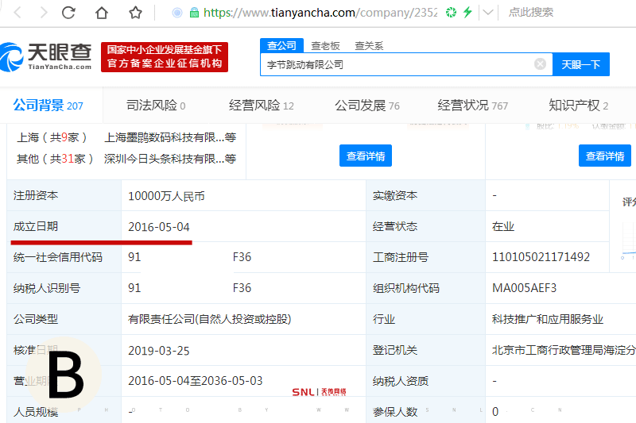Screen dimensions: 636x423
Task: Click the green lightning speed-mode icon
Action: click(467, 13)
